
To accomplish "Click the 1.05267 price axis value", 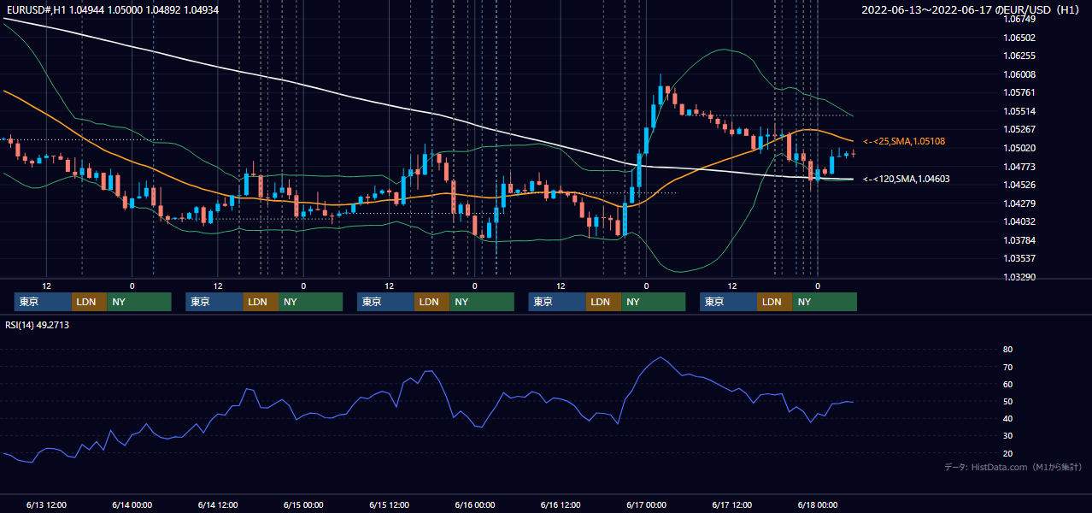I will [1019, 130].
